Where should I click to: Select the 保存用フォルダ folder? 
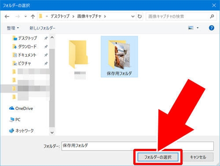119,57
